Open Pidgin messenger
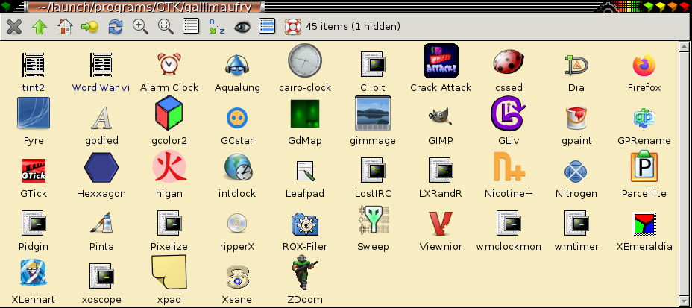 (x=34, y=223)
